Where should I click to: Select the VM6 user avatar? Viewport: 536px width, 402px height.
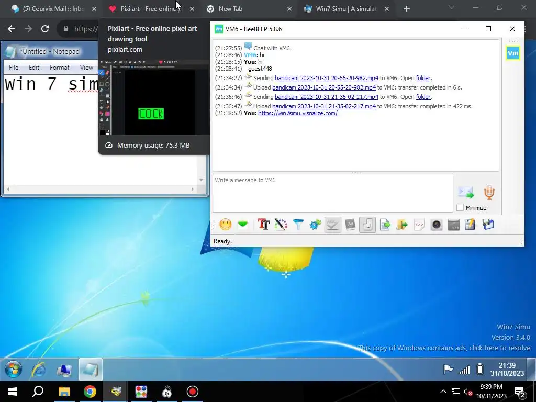pos(513,53)
